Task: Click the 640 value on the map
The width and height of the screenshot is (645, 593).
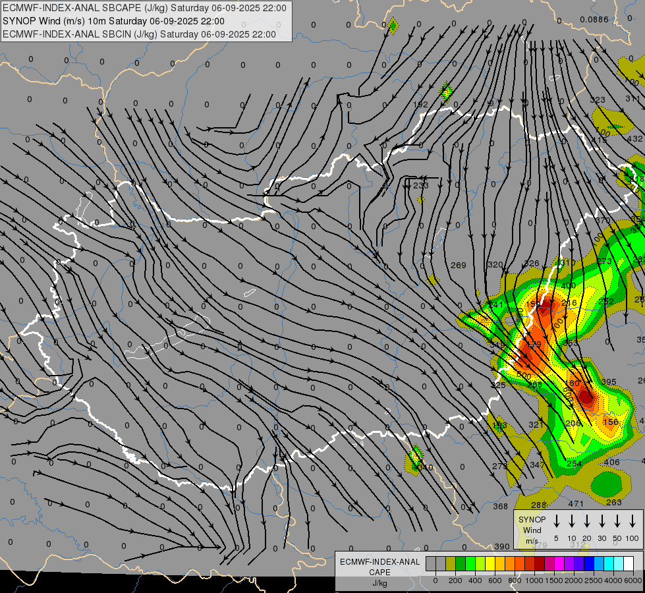Action: 426,468
